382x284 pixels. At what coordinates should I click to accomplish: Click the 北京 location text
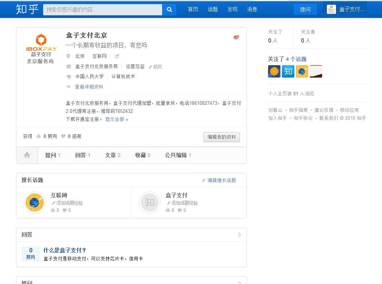click(x=80, y=56)
